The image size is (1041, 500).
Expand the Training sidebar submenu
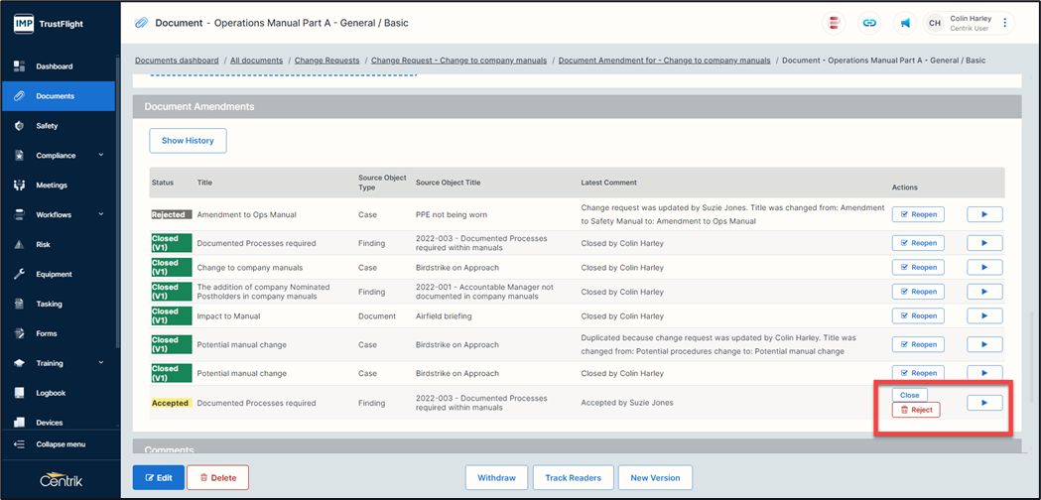(x=100, y=363)
